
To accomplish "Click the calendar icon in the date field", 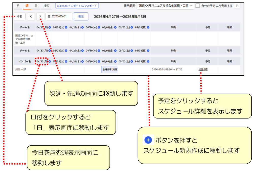I will [x=49, y=16].
